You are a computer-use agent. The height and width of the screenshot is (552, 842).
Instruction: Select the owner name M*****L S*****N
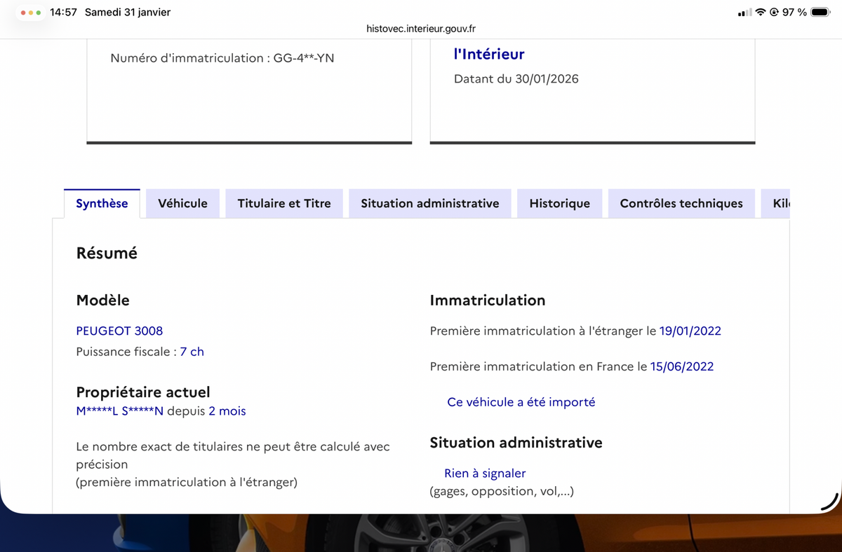(119, 411)
